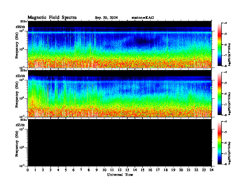Click hour 0 on the time axis
252x195 pixels.
pos(28,170)
